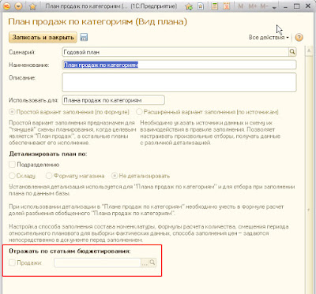Viewport: 316px width, 294px height.
Task: Toggle the Подразделению checkbox
Action: pos(12,165)
